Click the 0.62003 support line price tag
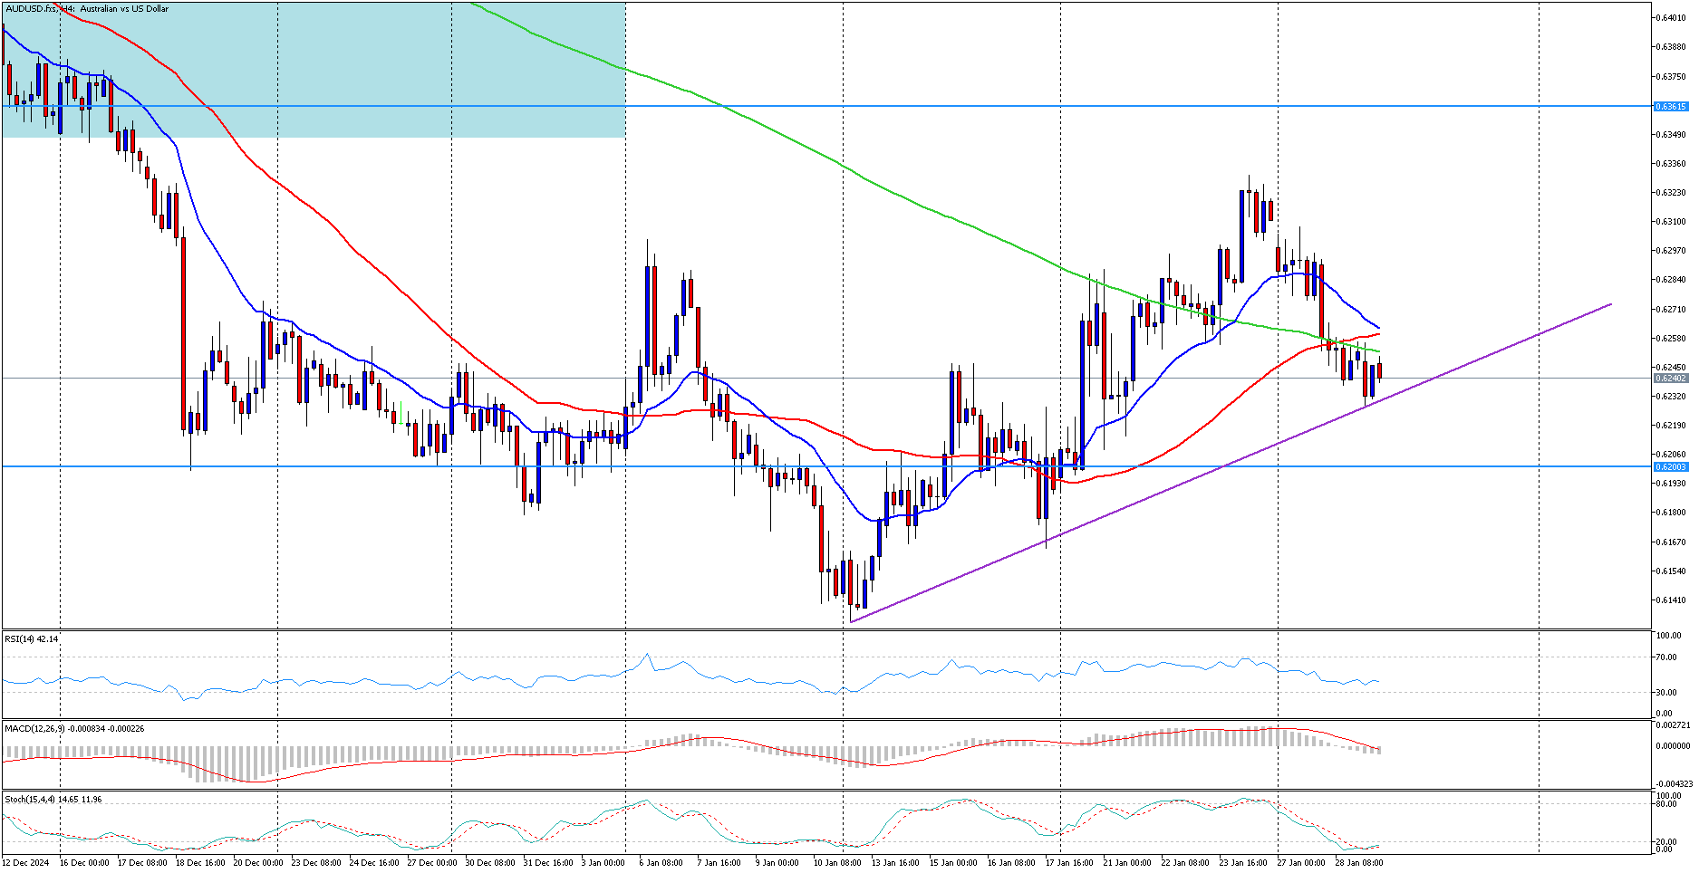Screen dimensions: 1699x873 1671,467
